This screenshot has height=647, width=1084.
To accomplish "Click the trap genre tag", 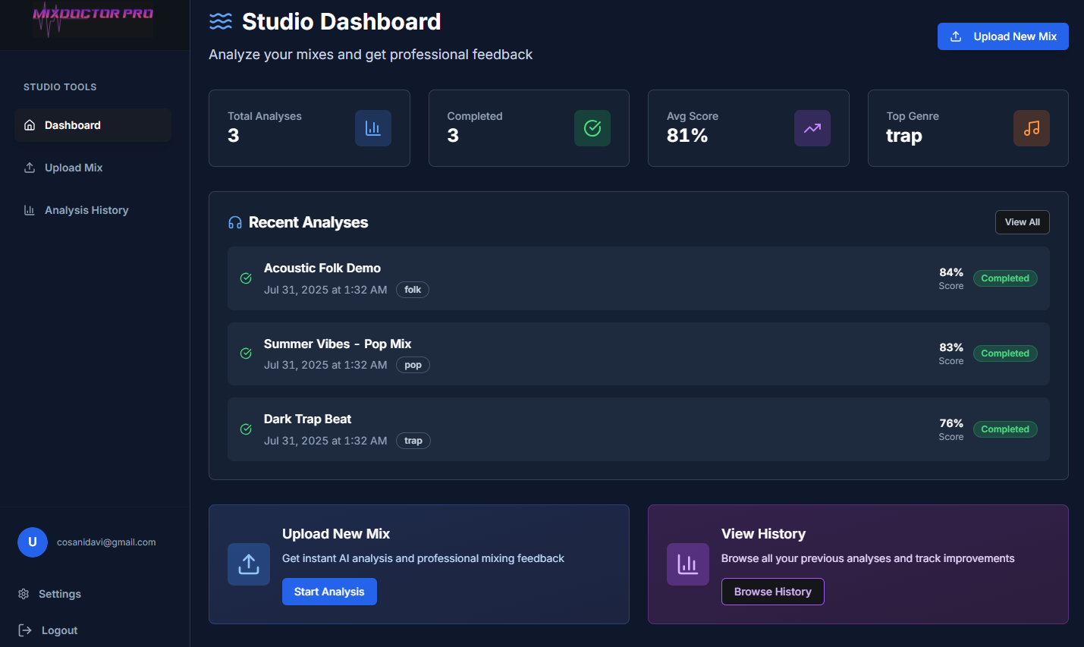I will [413, 441].
